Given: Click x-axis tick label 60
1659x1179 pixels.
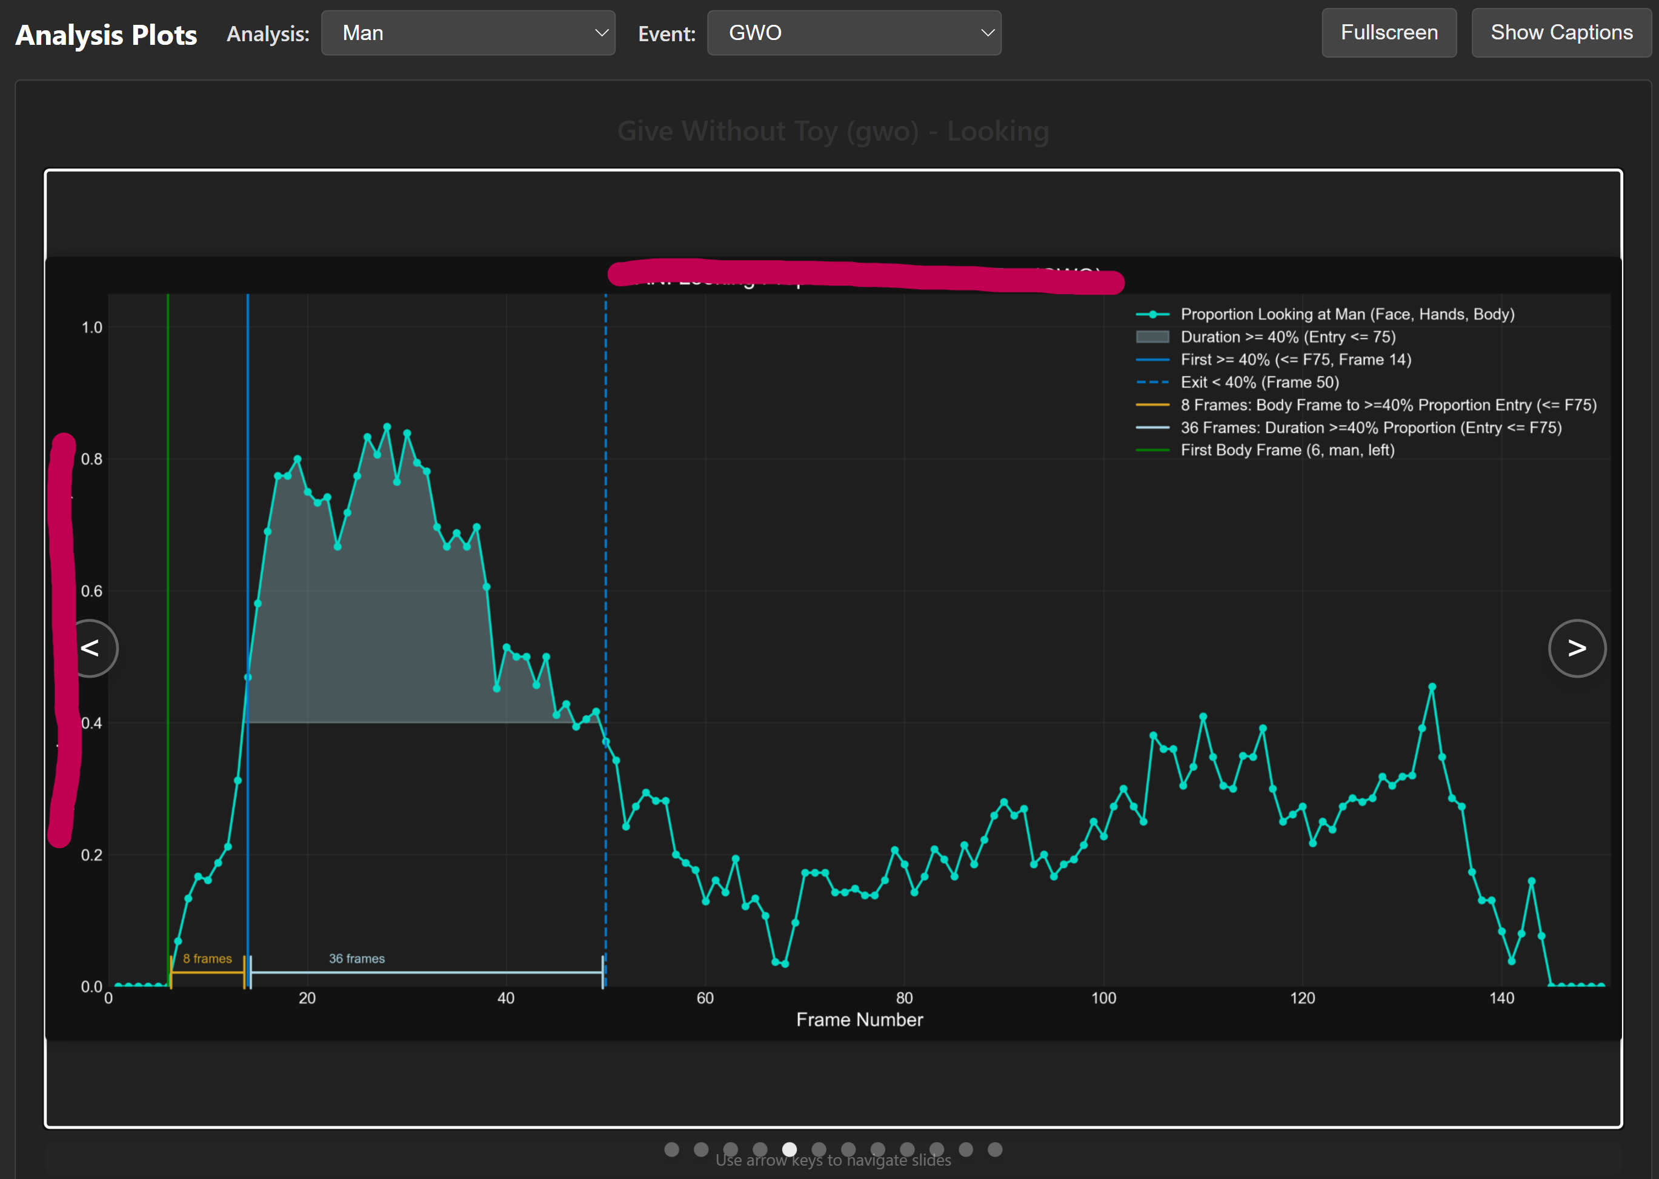Looking at the screenshot, I should coord(705,998).
